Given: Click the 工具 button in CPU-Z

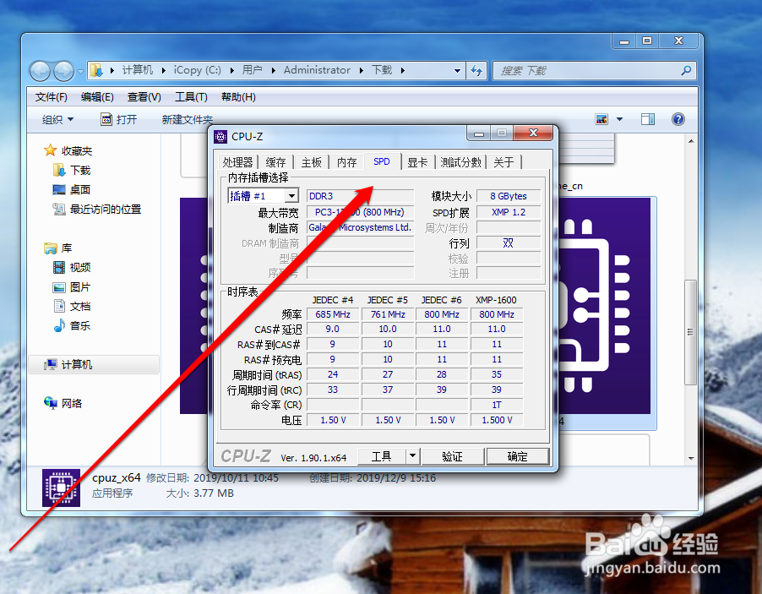Looking at the screenshot, I should pos(382,456).
